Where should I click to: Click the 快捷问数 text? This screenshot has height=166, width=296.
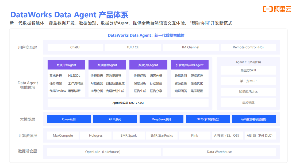140,76
